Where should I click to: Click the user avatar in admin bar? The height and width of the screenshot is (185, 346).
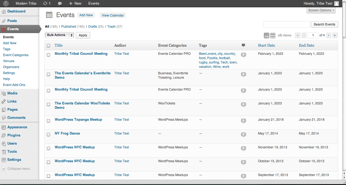[x=337, y=4]
